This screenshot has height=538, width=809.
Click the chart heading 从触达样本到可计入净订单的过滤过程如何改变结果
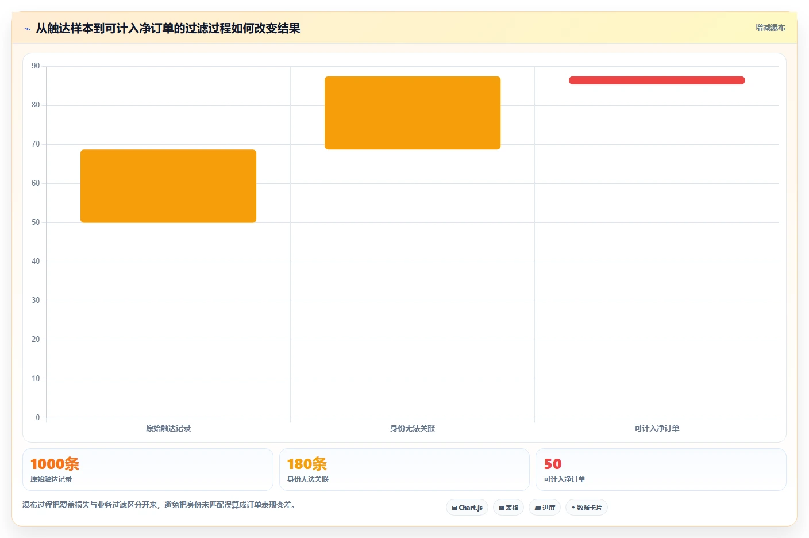[x=168, y=28]
